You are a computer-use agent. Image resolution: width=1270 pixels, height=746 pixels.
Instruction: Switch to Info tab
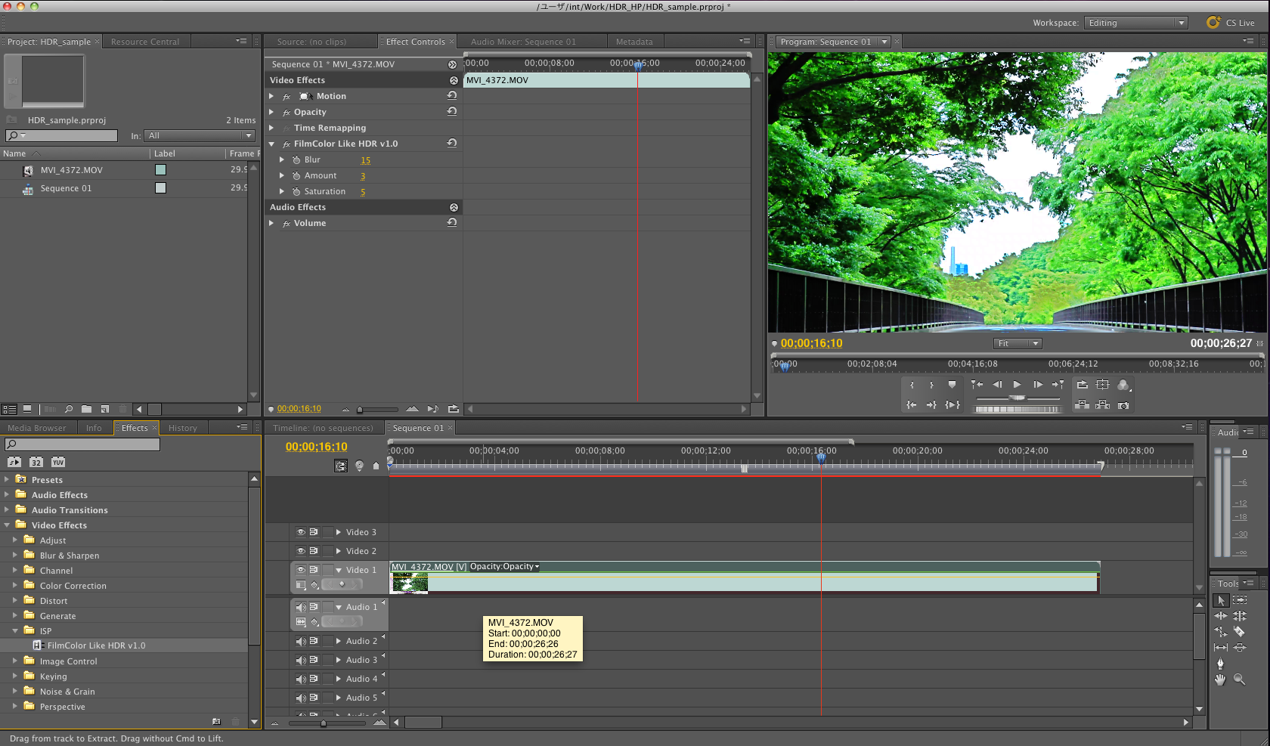tap(94, 428)
